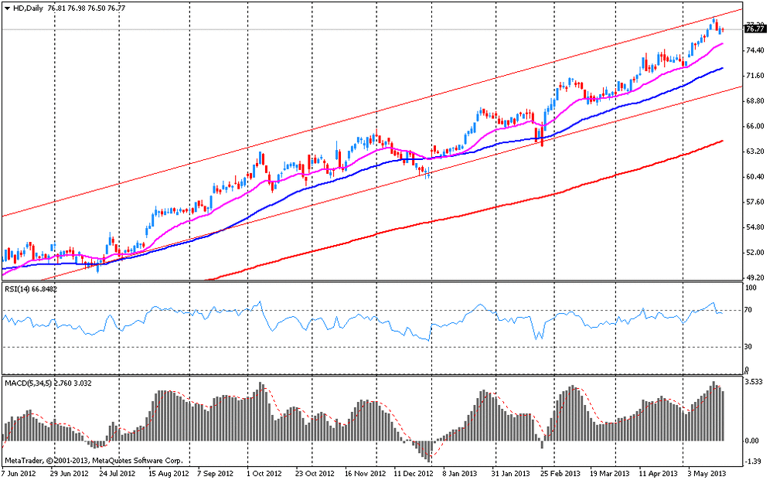The width and height of the screenshot is (773, 480).
Task: Click the 24 Jul 2012 date label
Action: click(117, 474)
